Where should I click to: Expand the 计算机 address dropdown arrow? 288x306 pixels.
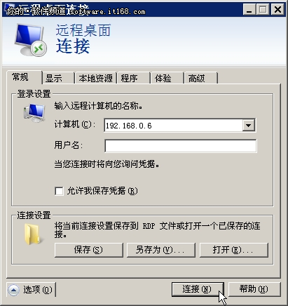(x=248, y=126)
